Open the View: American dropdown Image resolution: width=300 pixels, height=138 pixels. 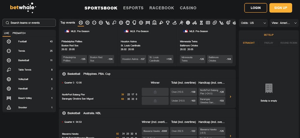(284, 23)
